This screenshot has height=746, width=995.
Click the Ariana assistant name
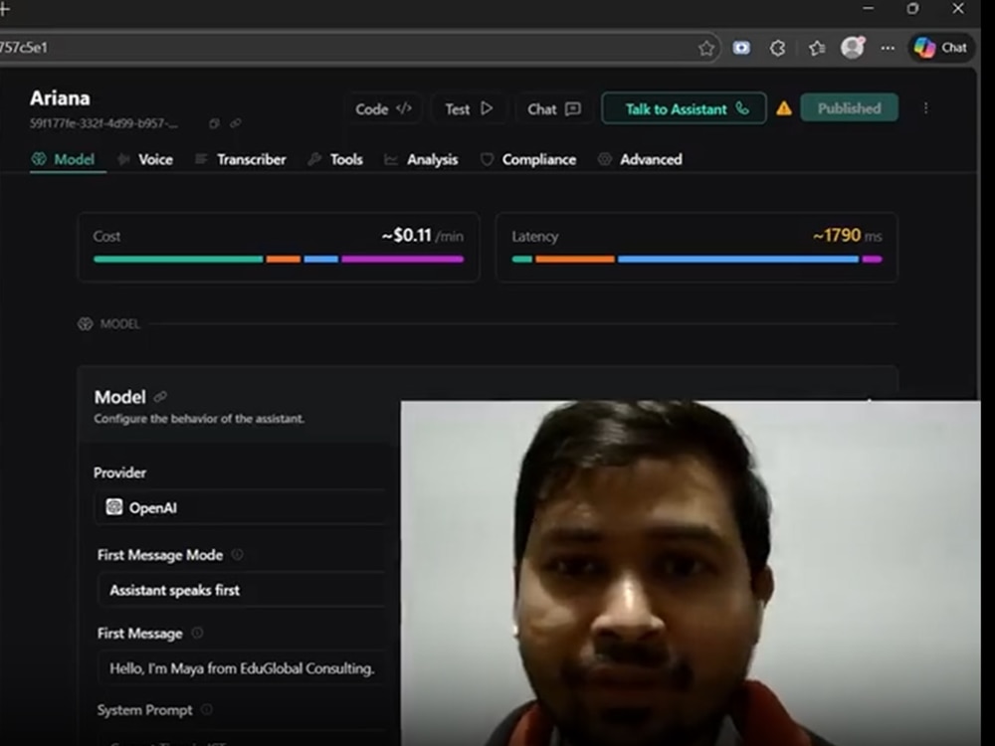pos(60,98)
